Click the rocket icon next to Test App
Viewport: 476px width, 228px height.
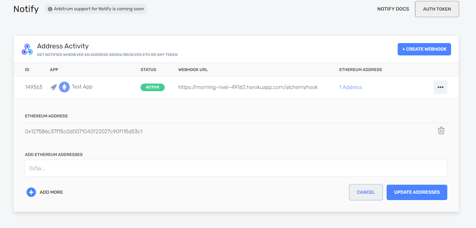54,87
